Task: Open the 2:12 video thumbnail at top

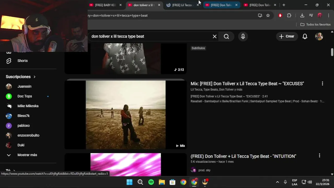Action: (x=126, y=59)
